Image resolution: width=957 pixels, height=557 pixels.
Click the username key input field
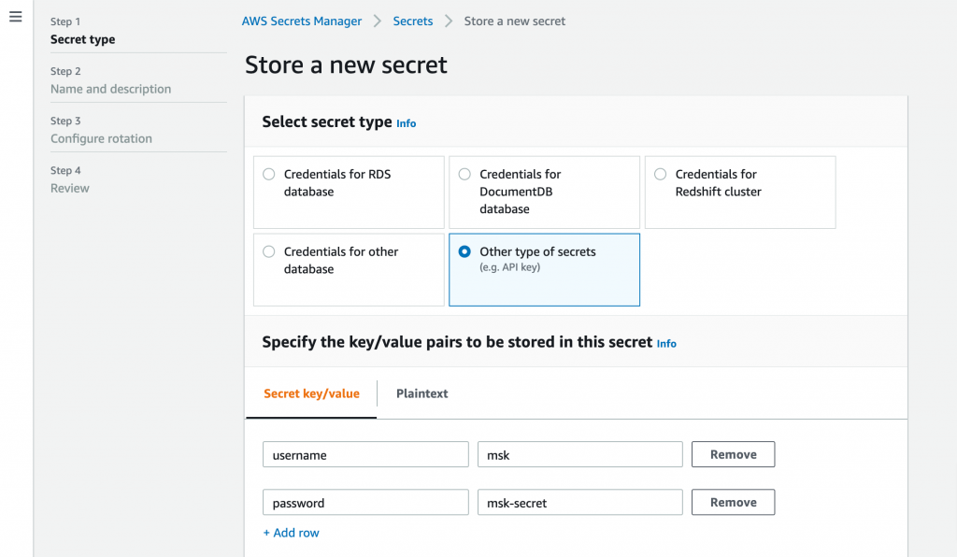coord(364,454)
